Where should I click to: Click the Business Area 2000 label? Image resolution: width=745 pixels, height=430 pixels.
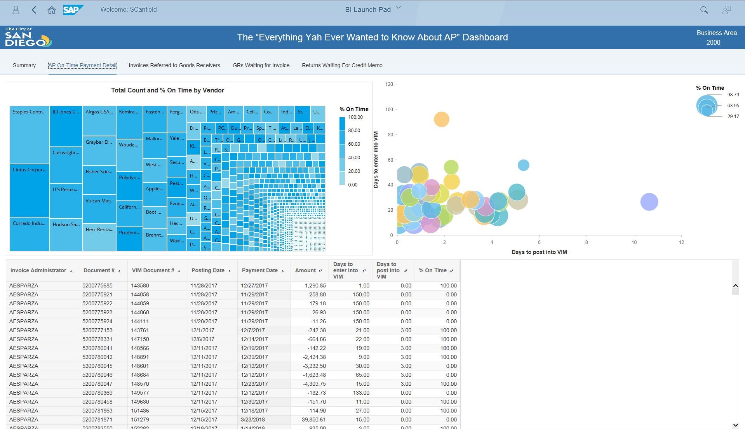[x=716, y=38]
